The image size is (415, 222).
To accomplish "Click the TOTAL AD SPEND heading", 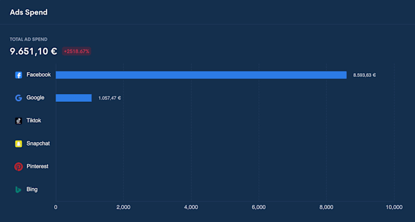I will coord(29,40).
